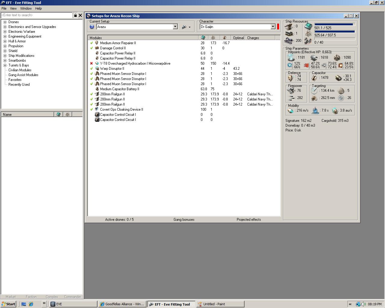Click the CPU usage bar 501.1 / 525
The width and height of the screenshot is (385, 308).
click(x=335, y=24)
